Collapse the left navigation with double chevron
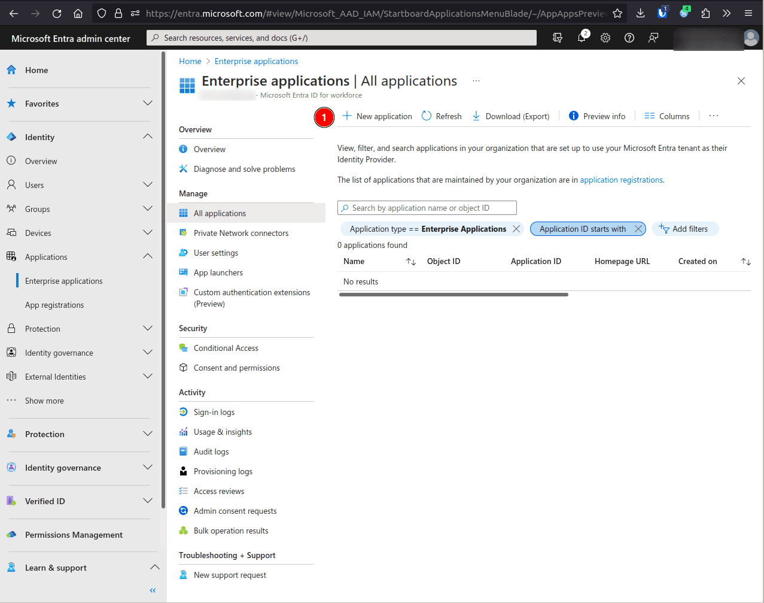 pos(153,590)
